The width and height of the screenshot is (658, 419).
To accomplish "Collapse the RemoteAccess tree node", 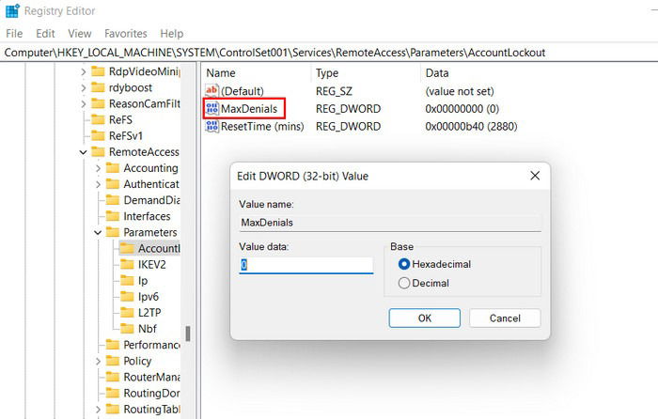I will tap(83, 152).
